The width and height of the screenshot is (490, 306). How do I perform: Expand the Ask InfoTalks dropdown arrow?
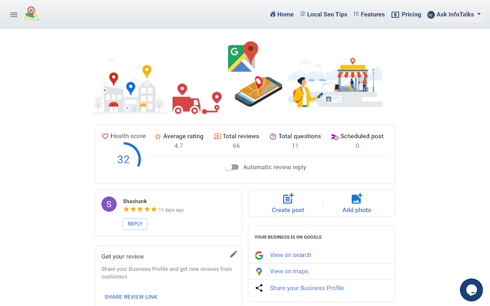point(479,14)
